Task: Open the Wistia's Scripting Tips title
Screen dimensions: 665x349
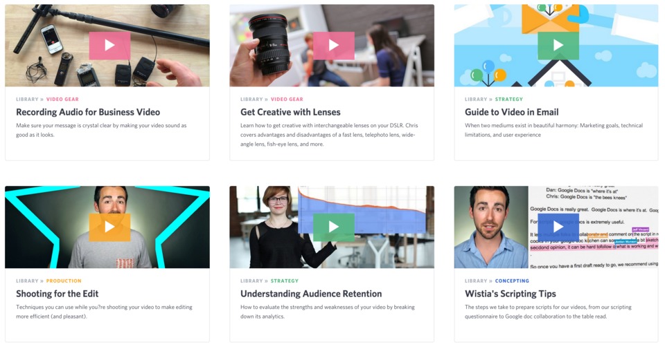Action: pyautogui.click(x=511, y=294)
